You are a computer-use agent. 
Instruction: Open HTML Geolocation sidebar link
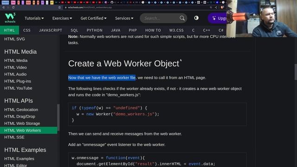pyautogui.click(x=21, y=109)
